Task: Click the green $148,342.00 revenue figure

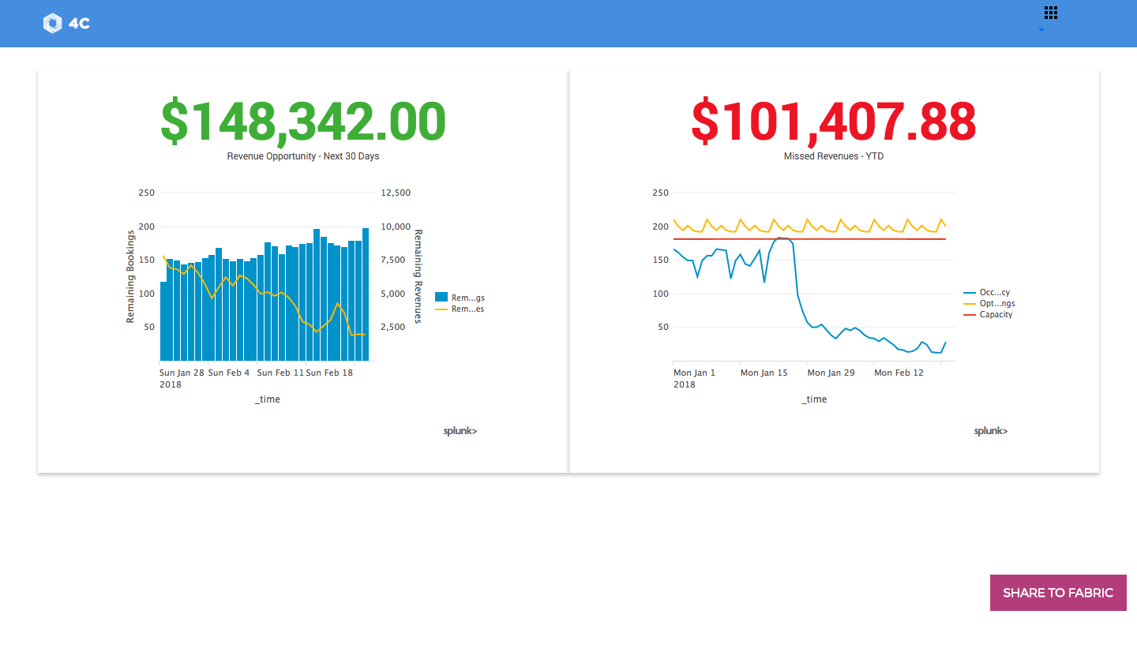Action: (302, 120)
